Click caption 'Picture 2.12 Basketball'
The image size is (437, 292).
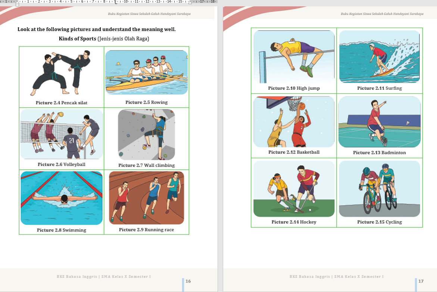click(294, 152)
